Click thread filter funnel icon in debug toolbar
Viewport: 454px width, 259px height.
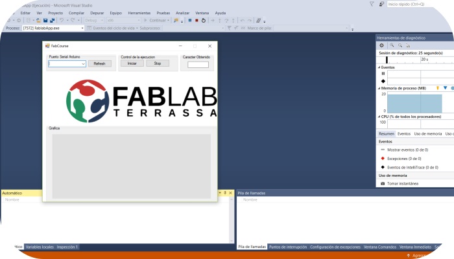pyautogui.click(x=230, y=28)
